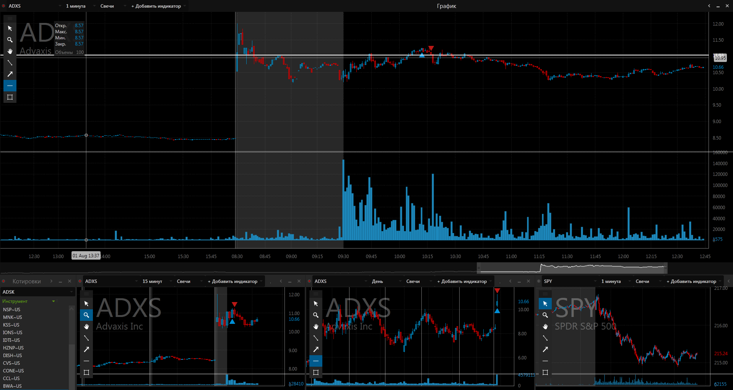
Task: Select zoom magnifier in SPY chart
Action: pos(545,315)
